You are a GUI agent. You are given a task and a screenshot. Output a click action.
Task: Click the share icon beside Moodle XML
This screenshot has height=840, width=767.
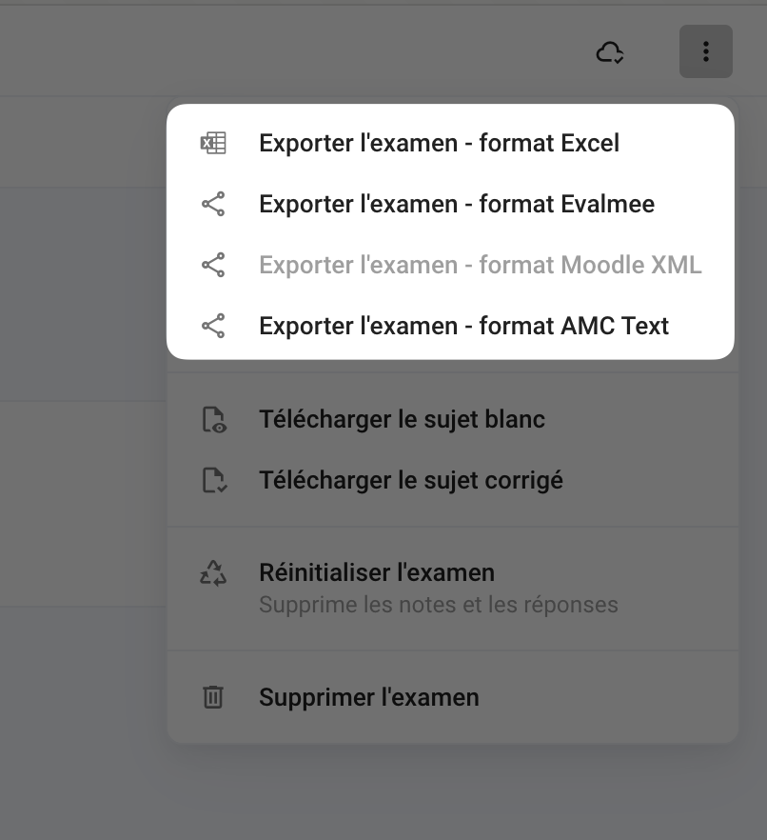tap(213, 265)
